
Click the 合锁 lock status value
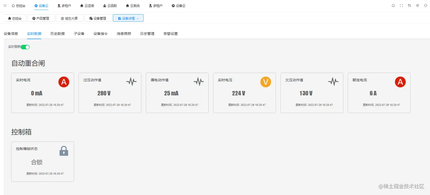point(37,162)
